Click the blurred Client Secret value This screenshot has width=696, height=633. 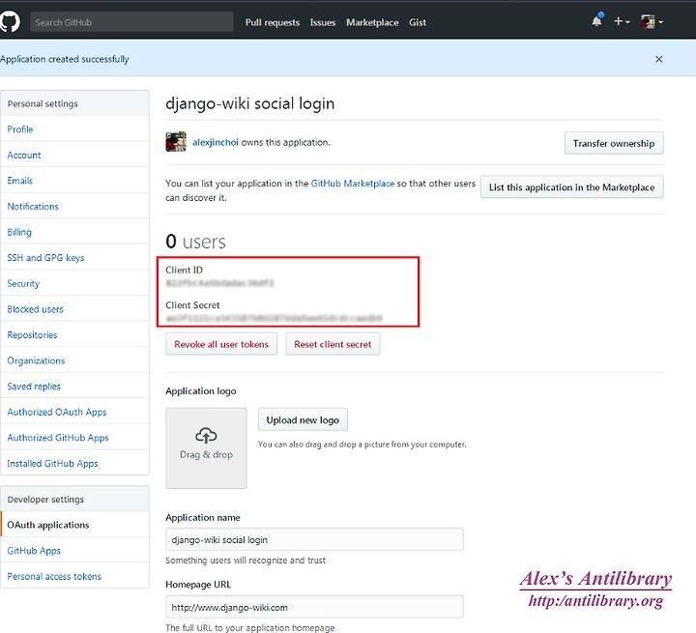pos(274,318)
